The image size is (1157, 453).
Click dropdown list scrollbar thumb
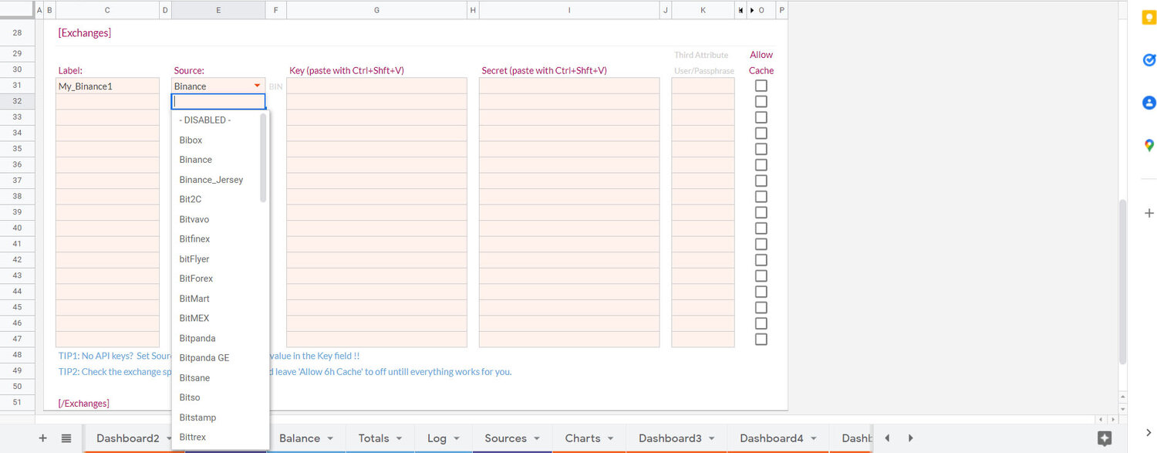263,157
